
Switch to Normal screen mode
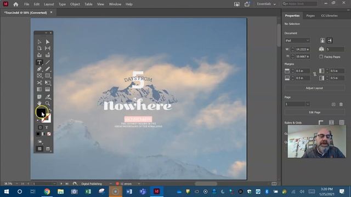click(39, 149)
